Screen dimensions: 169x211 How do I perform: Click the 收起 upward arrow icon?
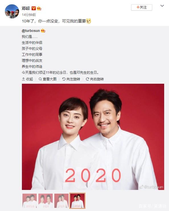pos(23,79)
